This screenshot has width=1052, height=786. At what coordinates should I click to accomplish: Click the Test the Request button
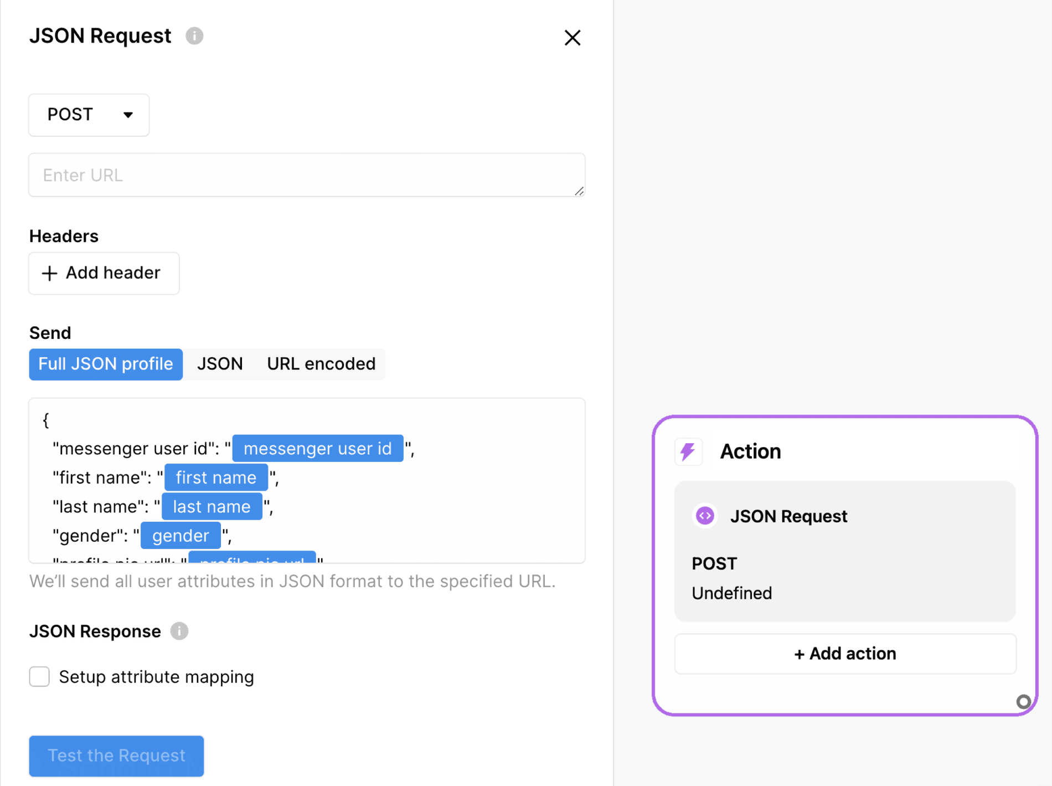click(116, 756)
